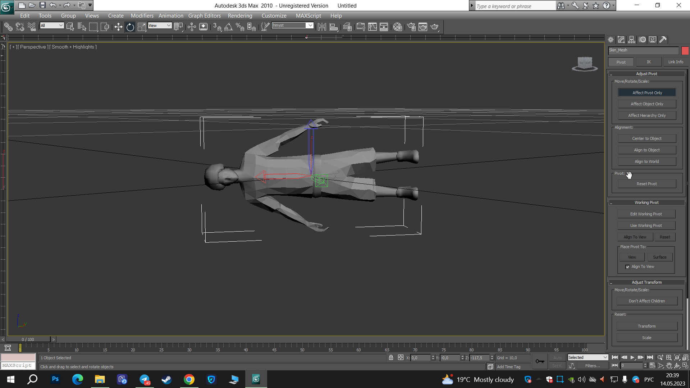Click the Select and Link chain icon
Image resolution: width=690 pixels, height=388 pixels.
(x=8, y=27)
